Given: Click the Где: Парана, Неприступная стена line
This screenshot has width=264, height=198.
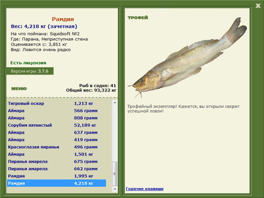Looking at the screenshot, I should click(49, 39).
